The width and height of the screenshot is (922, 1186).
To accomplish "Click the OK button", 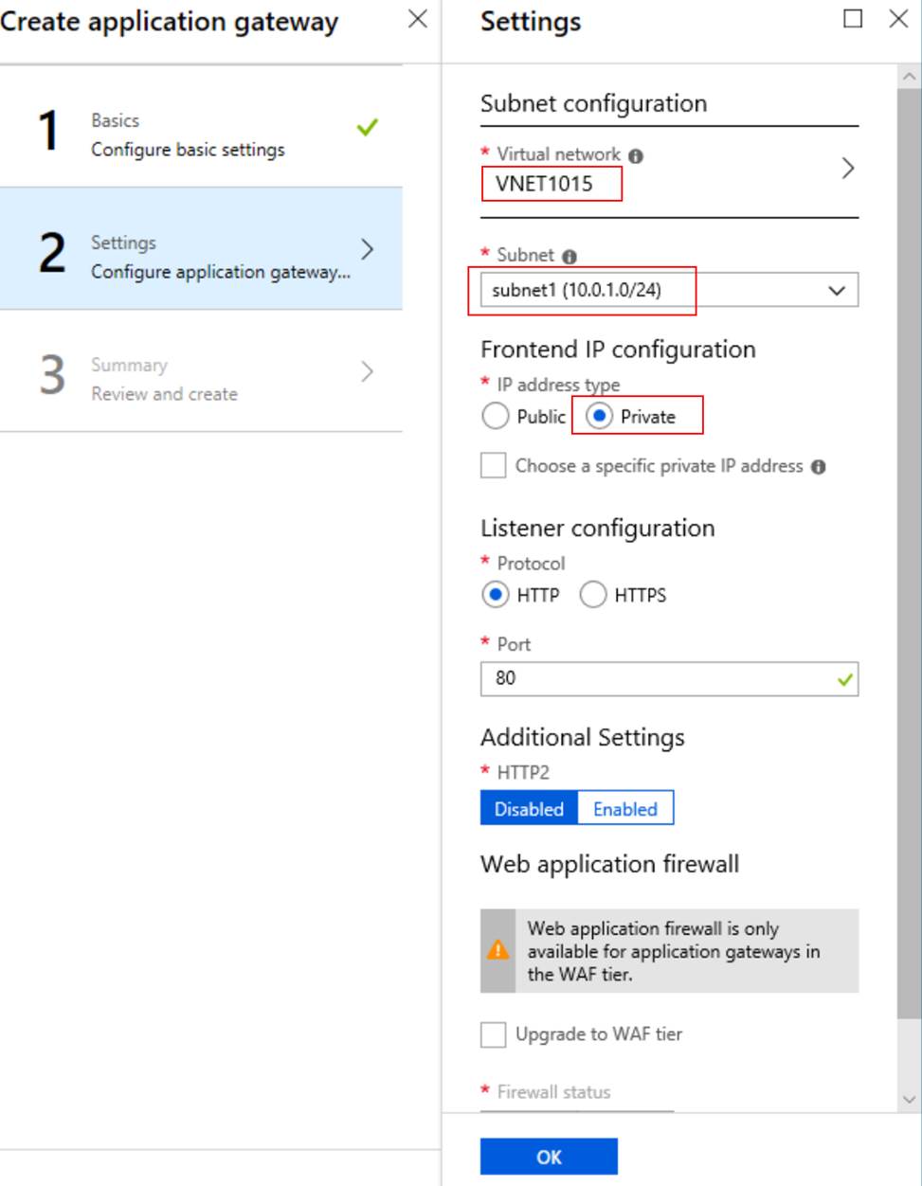I will pos(549,1157).
